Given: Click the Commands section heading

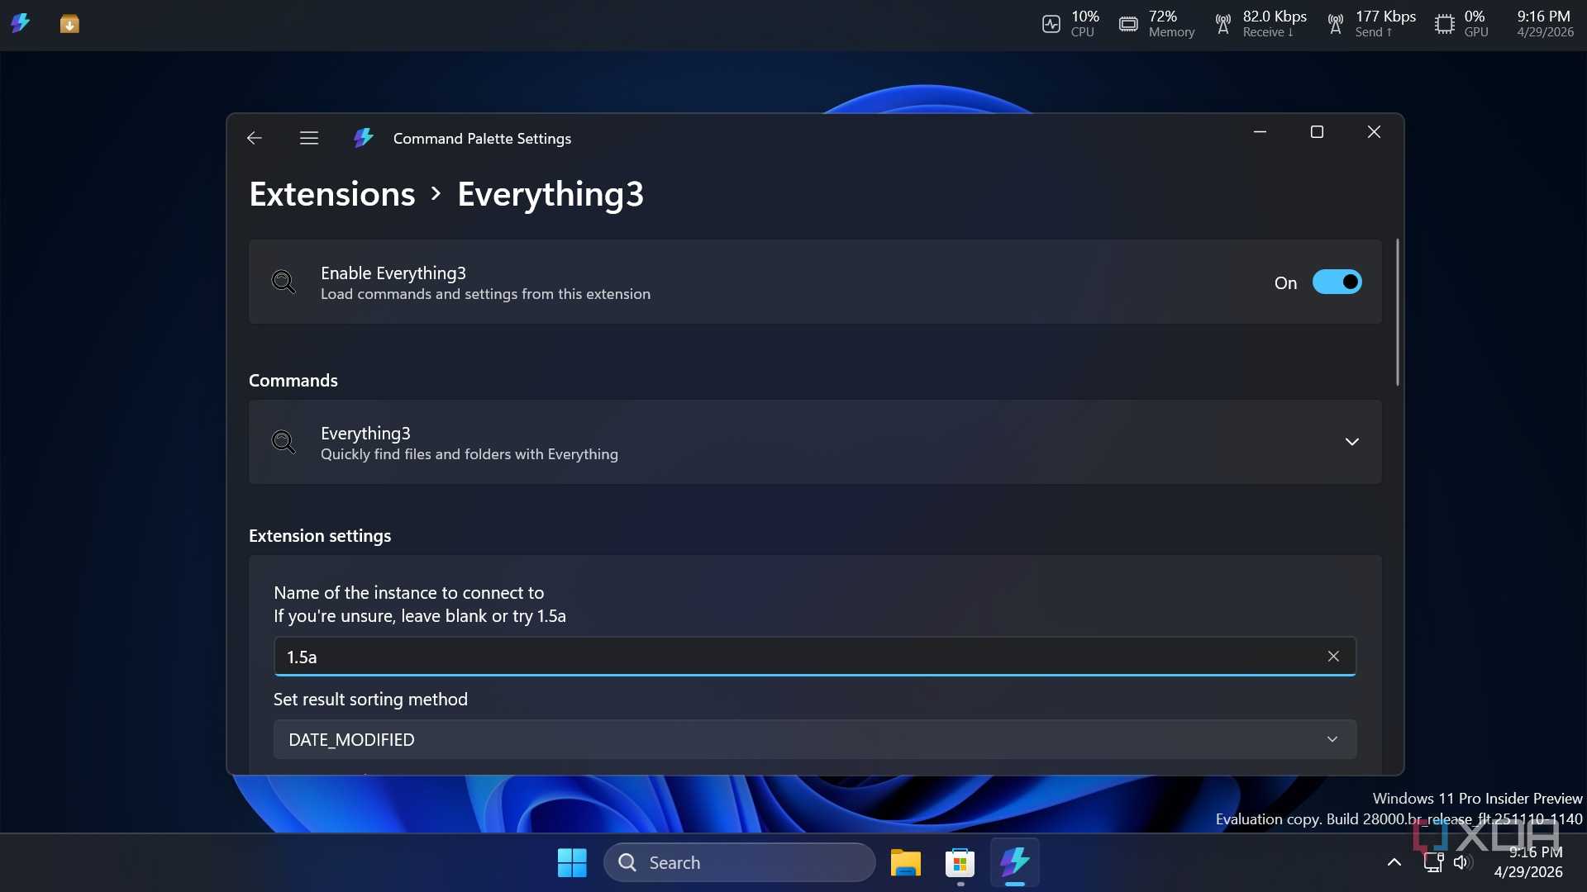Looking at the screenshot, I should pyautogui.click(x=293, y=380).
